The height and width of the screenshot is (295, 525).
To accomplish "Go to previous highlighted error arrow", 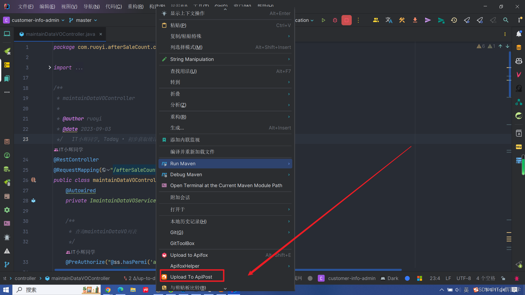I will 500,46.
